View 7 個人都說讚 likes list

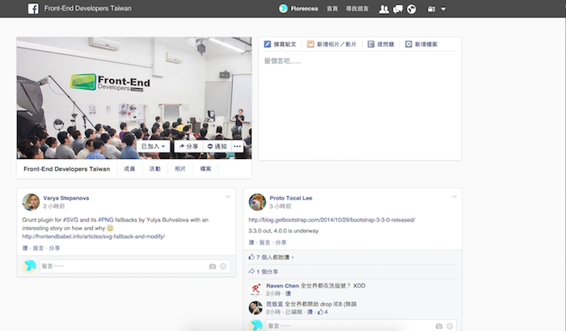(x=273, y=257)
